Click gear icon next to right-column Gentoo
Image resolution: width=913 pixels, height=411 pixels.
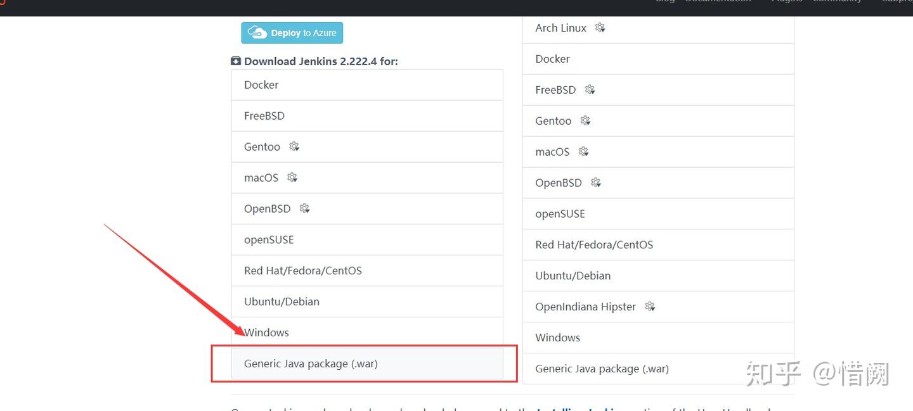tap(586, 120)
